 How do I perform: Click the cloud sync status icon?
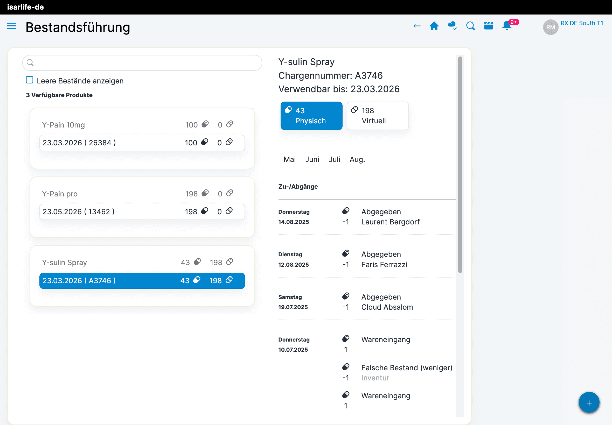click(x=452, y=26)
